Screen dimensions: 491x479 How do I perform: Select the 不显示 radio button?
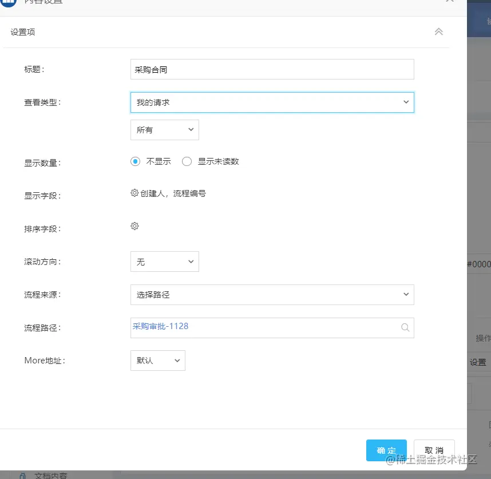[x=135, y=161]
